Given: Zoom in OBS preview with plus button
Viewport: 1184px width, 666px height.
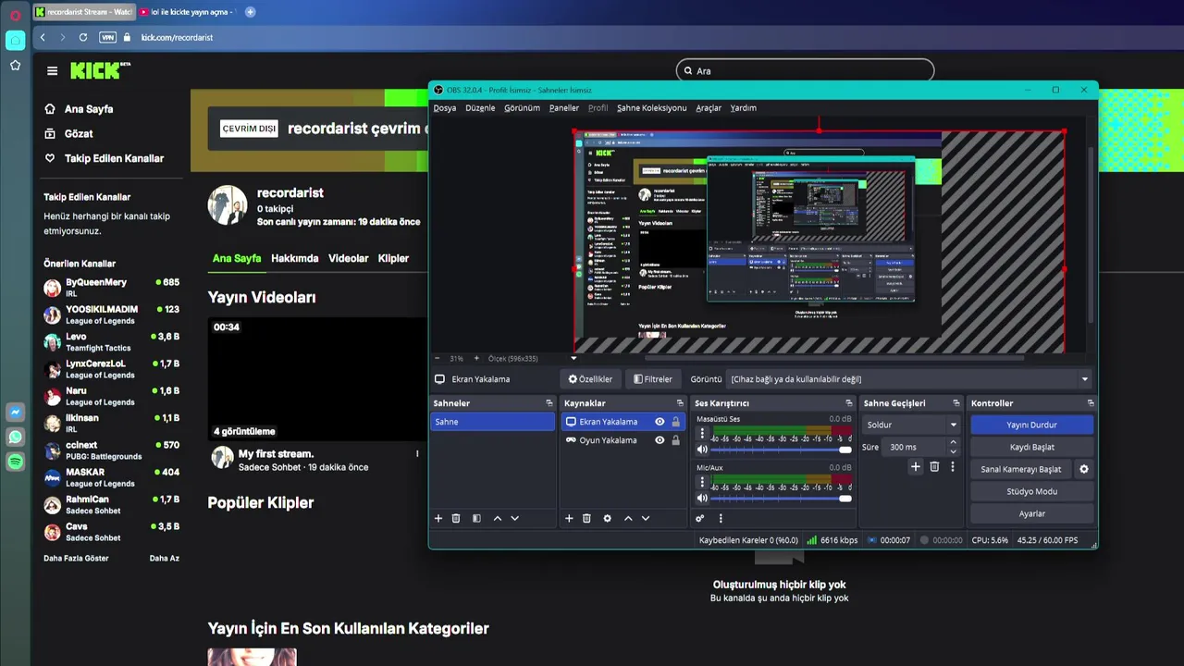Looking at the screenshot, I should 476,358.
